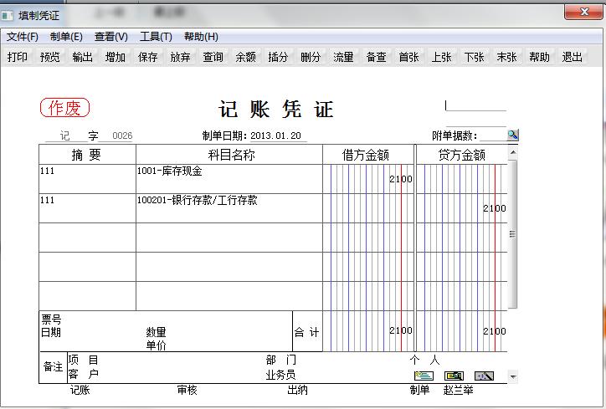Exit with the 退出 toolbar button
This screenshot has height=409, width=606.
572,57
